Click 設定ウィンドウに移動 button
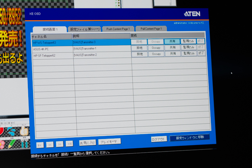252x168 pixels. (190, 137)
